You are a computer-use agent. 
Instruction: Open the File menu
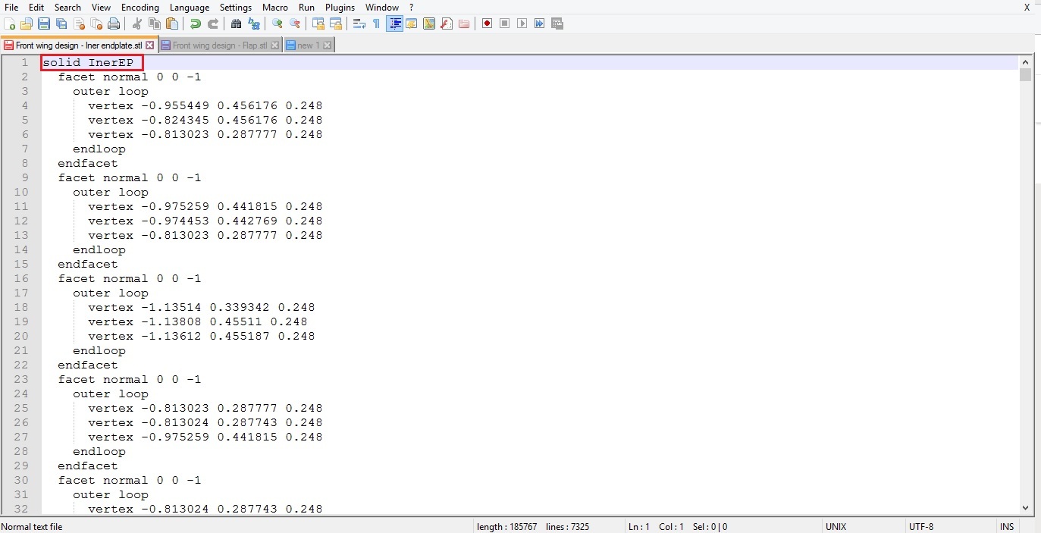(11, 7)
